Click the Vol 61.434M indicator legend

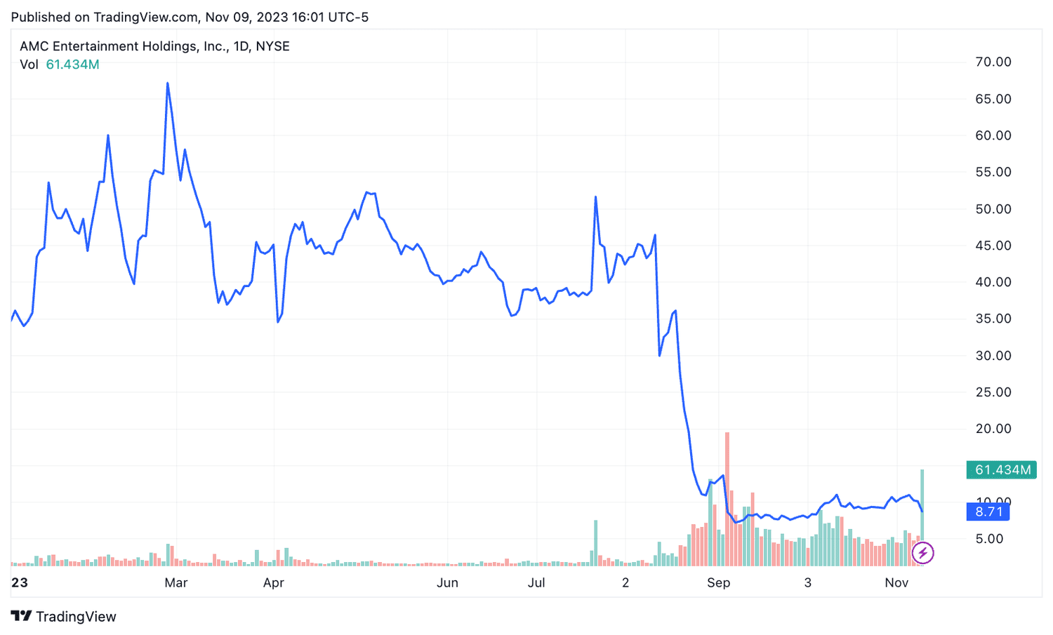coord(60,65)
